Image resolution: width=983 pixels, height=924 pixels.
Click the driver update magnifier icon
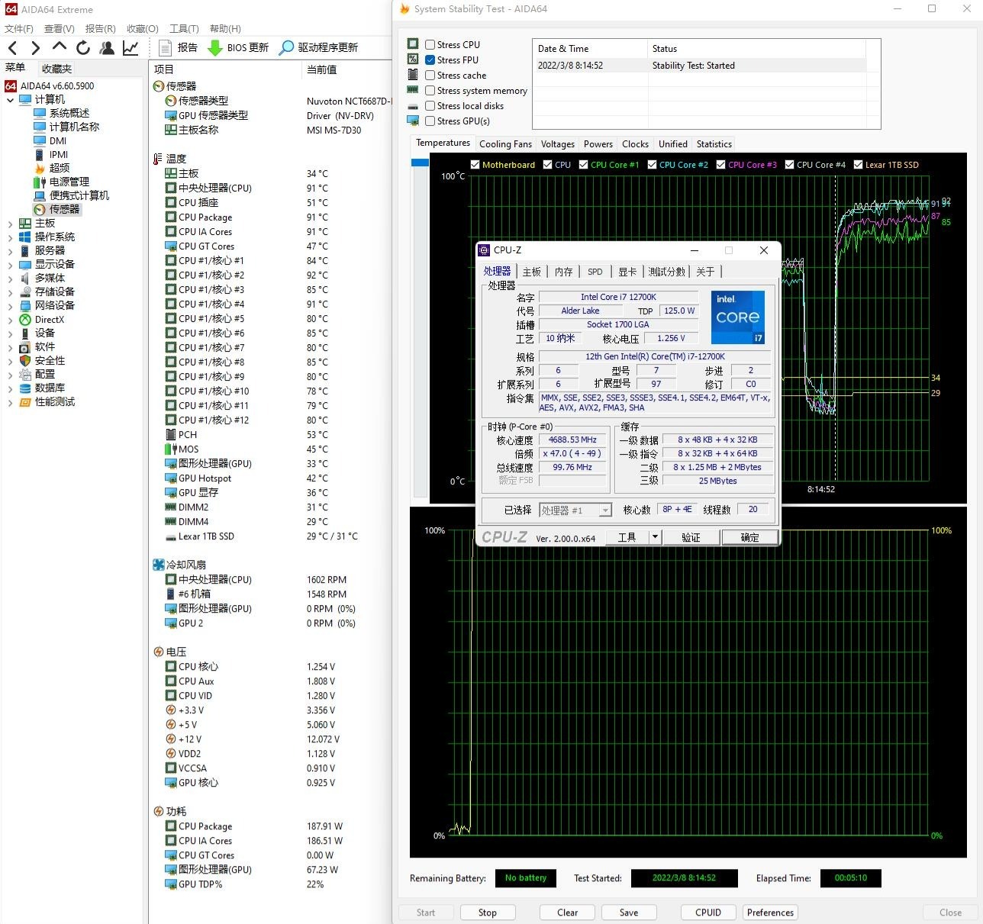(x=286, y=48)
